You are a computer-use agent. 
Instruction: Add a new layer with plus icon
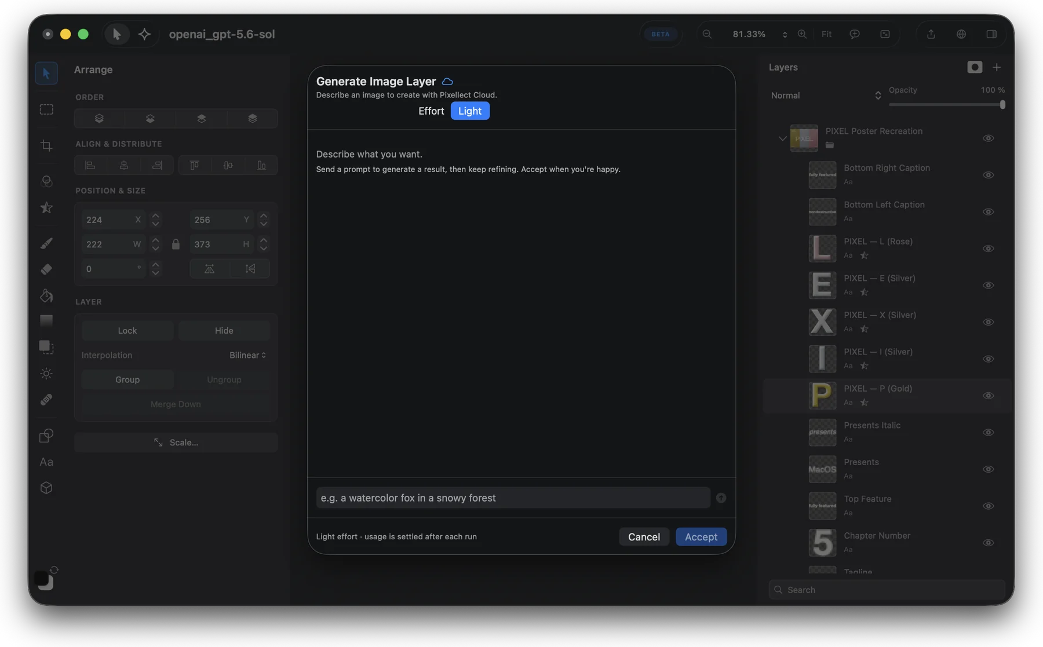(x=997, y=67)
